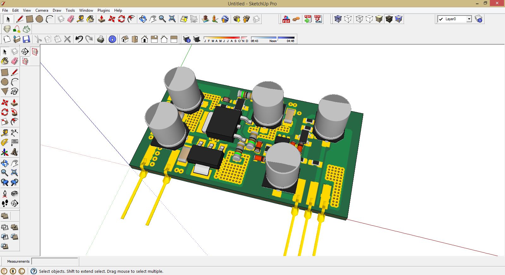
Task: Click the help question mark in status bar
Action: (x=34, y=271)
